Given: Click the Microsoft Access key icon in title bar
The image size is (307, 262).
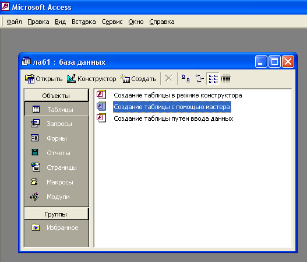Looking at the screenshot, I should [5, 6].
